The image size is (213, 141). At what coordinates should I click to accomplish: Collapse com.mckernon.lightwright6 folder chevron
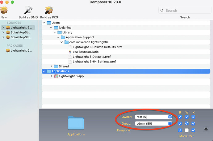coord(62,42)
